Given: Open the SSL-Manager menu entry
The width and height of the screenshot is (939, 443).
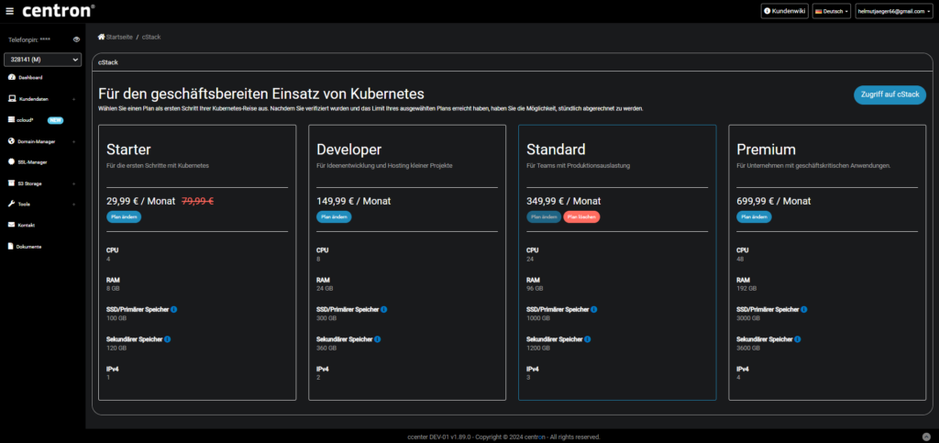Looking at the screenshot, I should click(32, 161).
